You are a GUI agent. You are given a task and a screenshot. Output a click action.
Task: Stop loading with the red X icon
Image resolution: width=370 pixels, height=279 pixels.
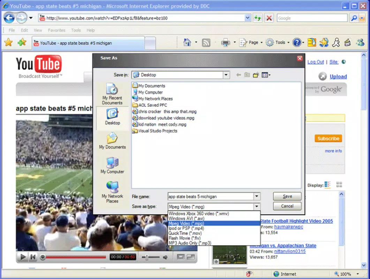point(269,18)
